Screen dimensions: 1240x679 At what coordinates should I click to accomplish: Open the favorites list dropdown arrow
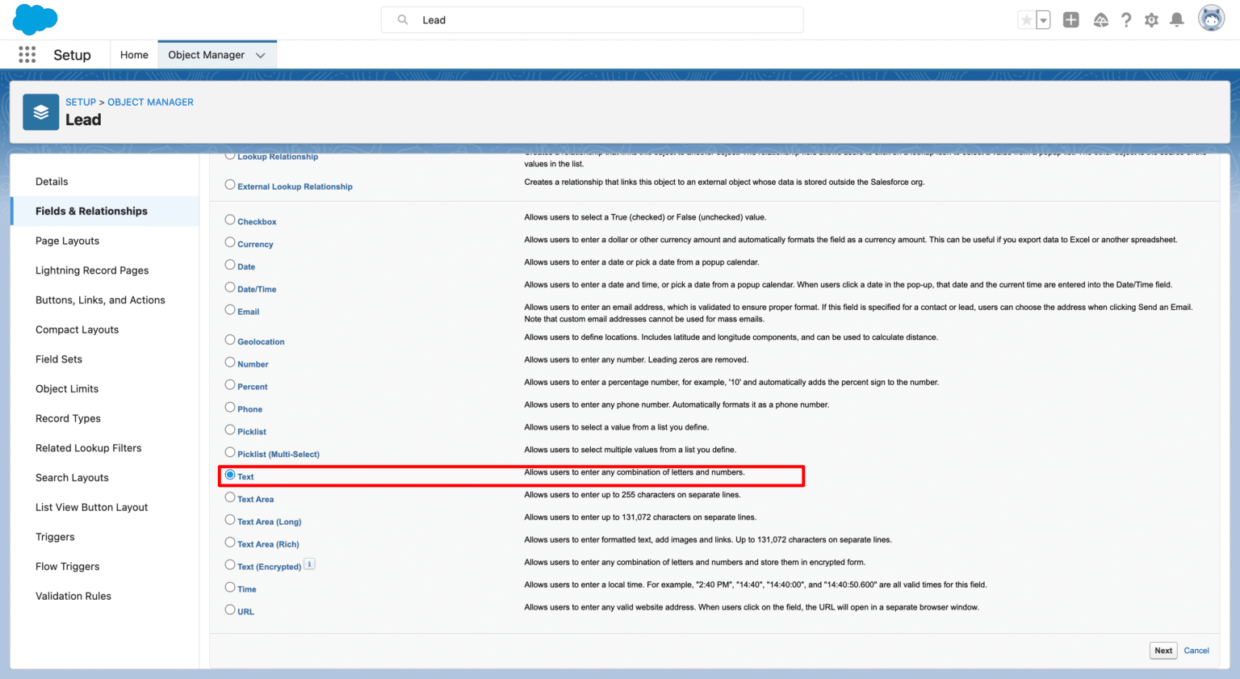pyautogui.click(x=1041, y=19)
